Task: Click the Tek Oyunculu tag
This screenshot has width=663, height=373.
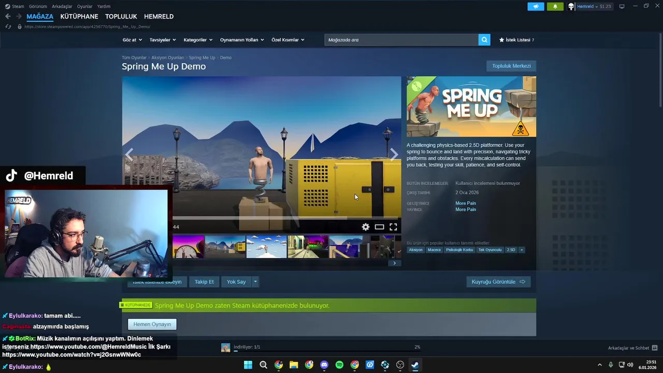Action: (x=490, y=250)
